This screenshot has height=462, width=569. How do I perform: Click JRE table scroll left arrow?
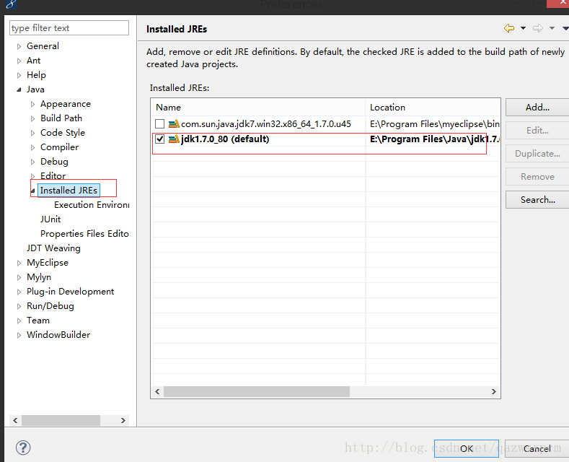pyautogui.click(x=157, y=391)
